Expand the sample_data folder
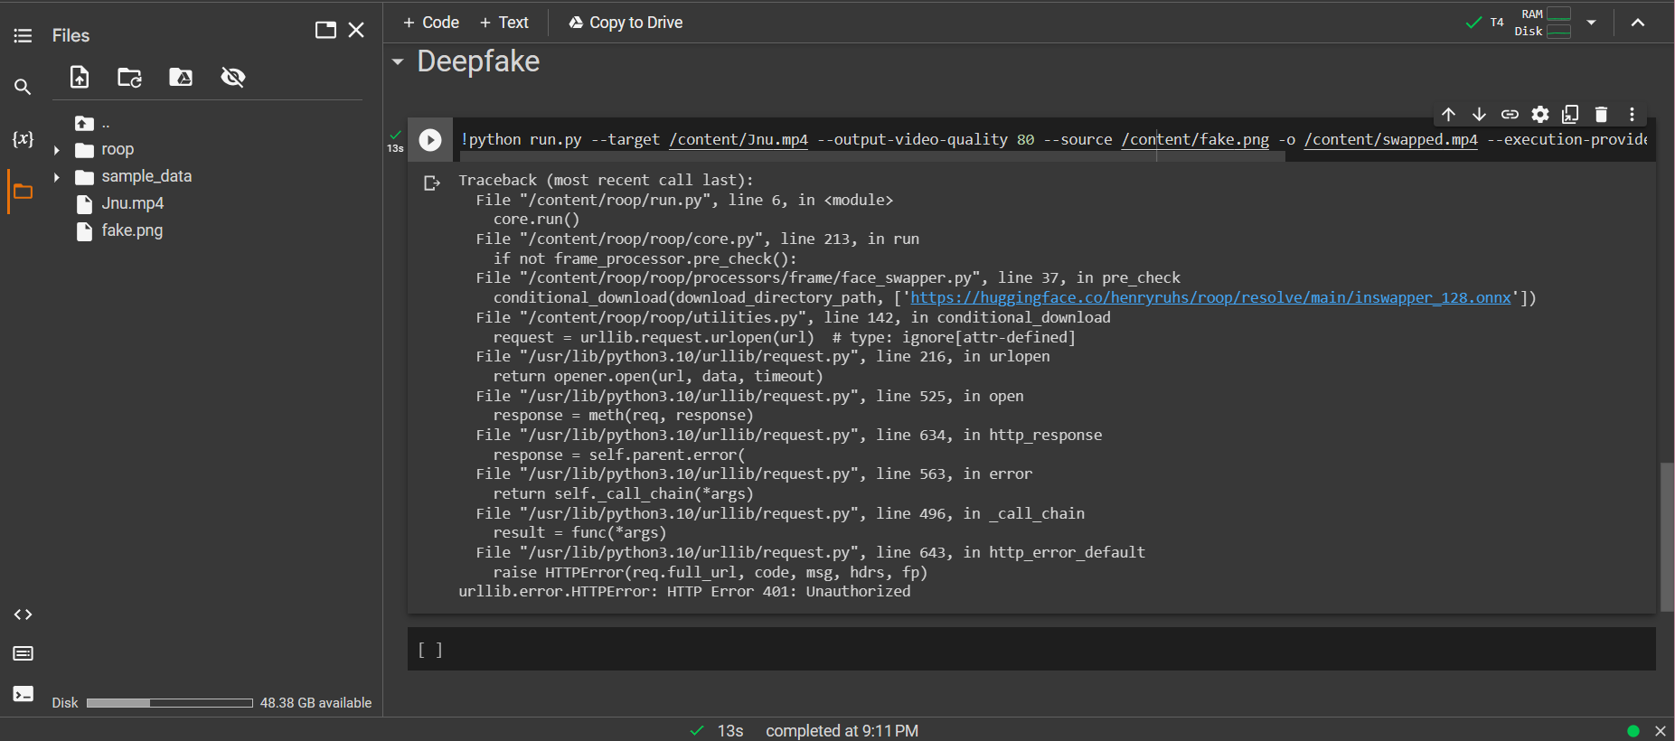This screenshot has height=741, width=1675. 57,177
